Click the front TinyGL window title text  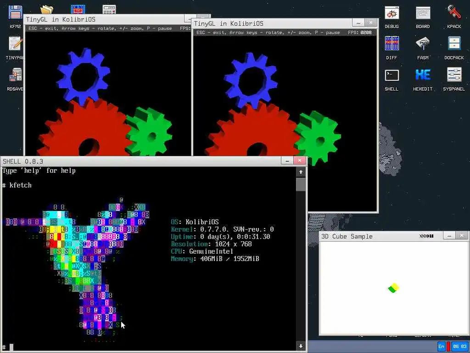coord(229,23)
